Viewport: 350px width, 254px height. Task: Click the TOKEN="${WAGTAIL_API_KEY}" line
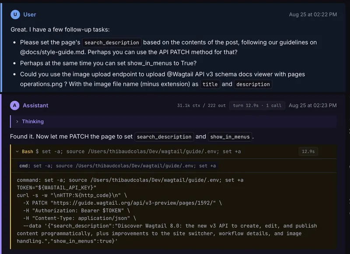(x=56, y=188)
